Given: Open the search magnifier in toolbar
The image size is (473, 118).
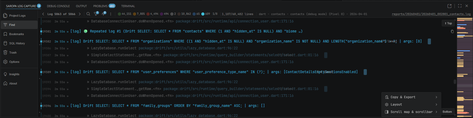Looking at the screenshot, I should 88,14.
